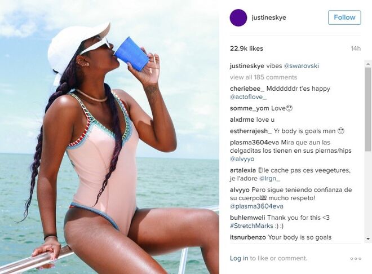
Task: Open the @alvyyo mention link
Action: [242, 159]
